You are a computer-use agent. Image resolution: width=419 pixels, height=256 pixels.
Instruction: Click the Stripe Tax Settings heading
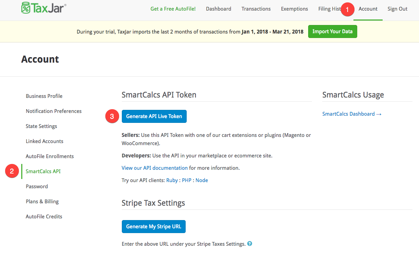tap(153, 203)
